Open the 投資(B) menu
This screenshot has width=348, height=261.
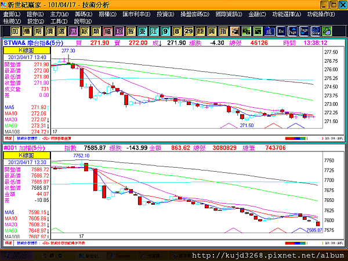coord(165,14)
